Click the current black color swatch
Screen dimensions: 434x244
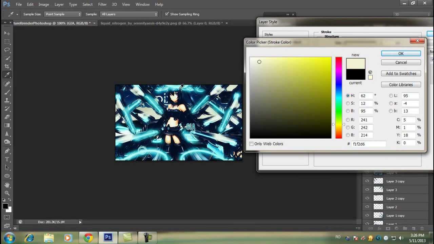tap(356, 75)
